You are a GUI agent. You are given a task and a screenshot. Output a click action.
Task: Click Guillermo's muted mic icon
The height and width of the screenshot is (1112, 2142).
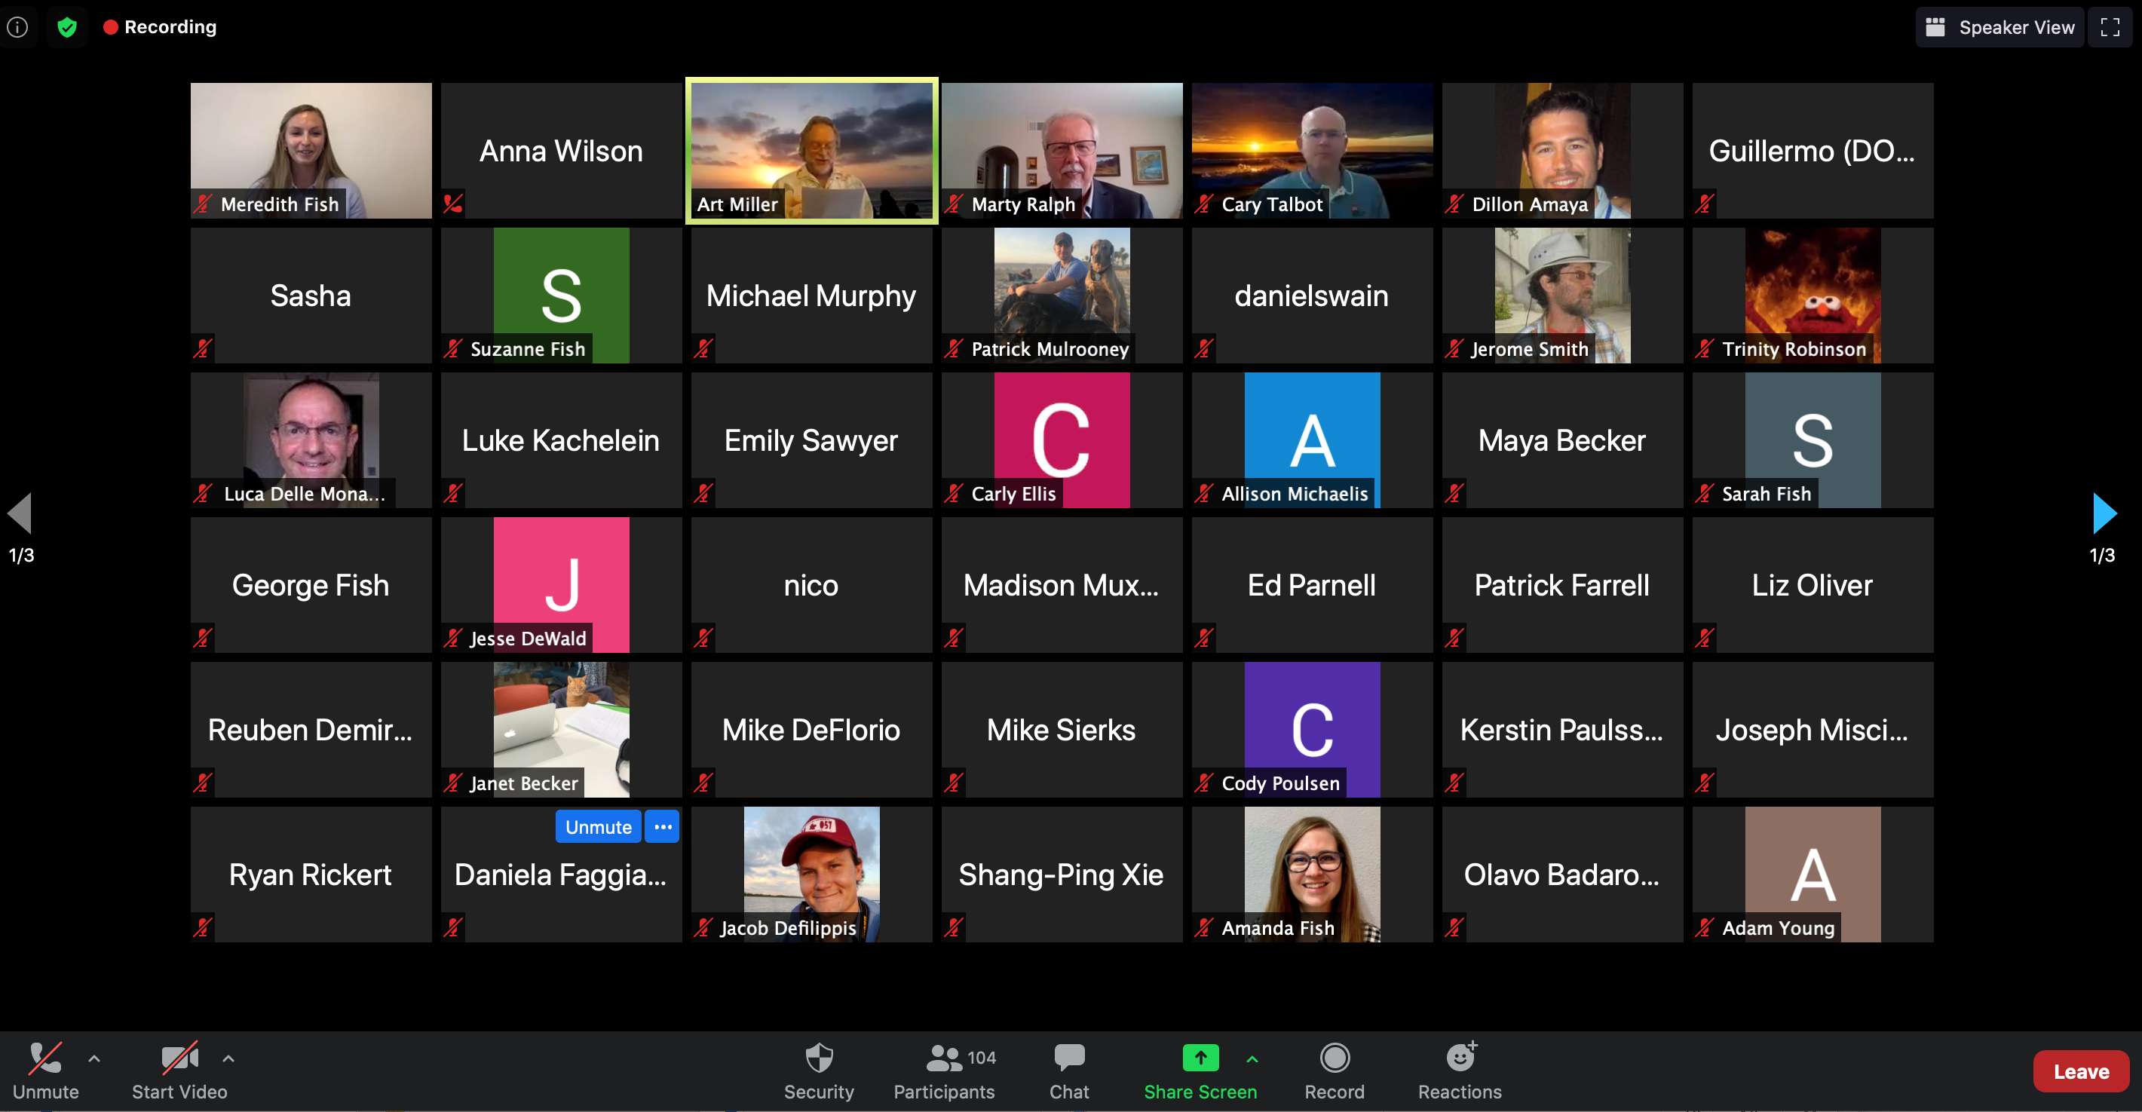[x=1705, y=204]
